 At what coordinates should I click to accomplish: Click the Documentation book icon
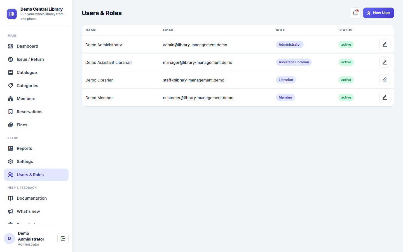pos(11,198)
